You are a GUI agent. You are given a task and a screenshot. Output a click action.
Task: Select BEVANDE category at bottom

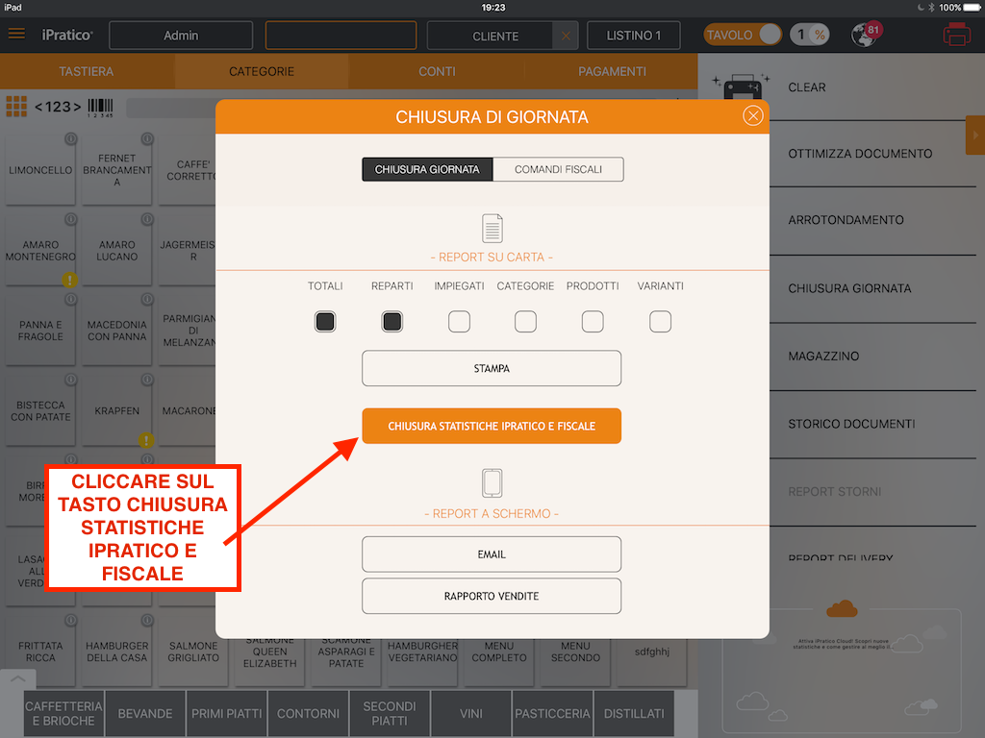145,714
